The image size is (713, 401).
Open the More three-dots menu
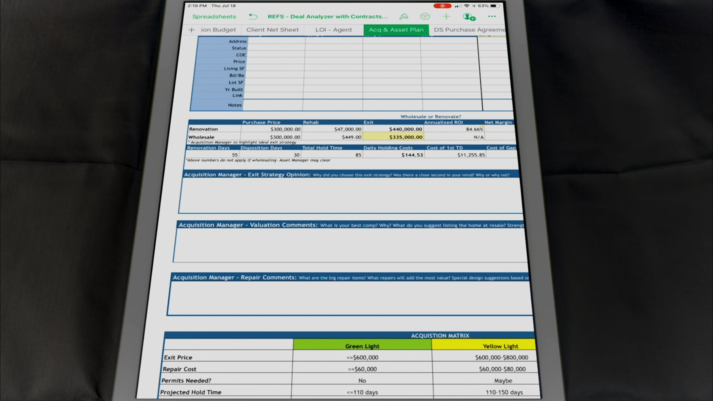coord(492,17)
